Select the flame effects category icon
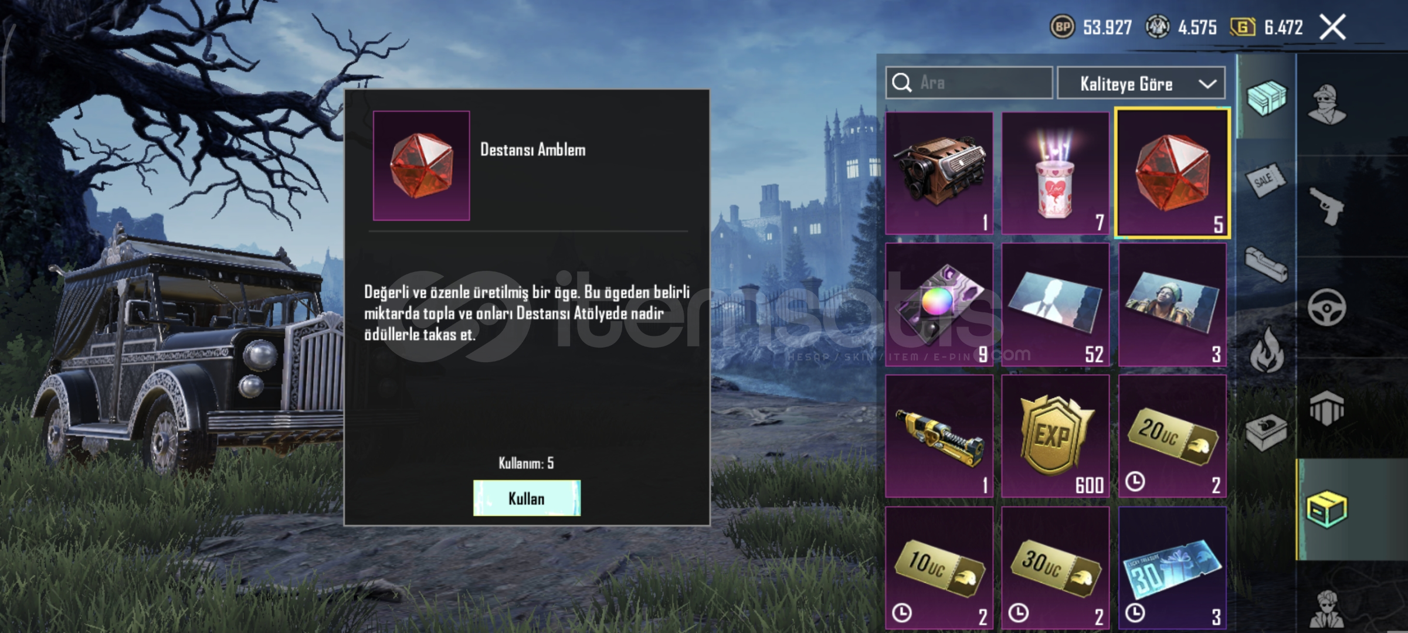 tap(1267, 350)
